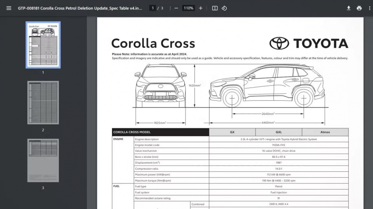Screen dimensions: 373x209
Task: Click the '16-valve DOHC, chain drive' value
Action: [x=279, y=151]
